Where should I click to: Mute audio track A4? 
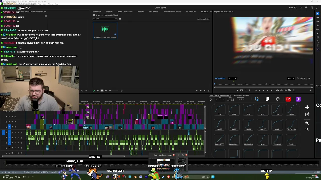click(15, 148)
